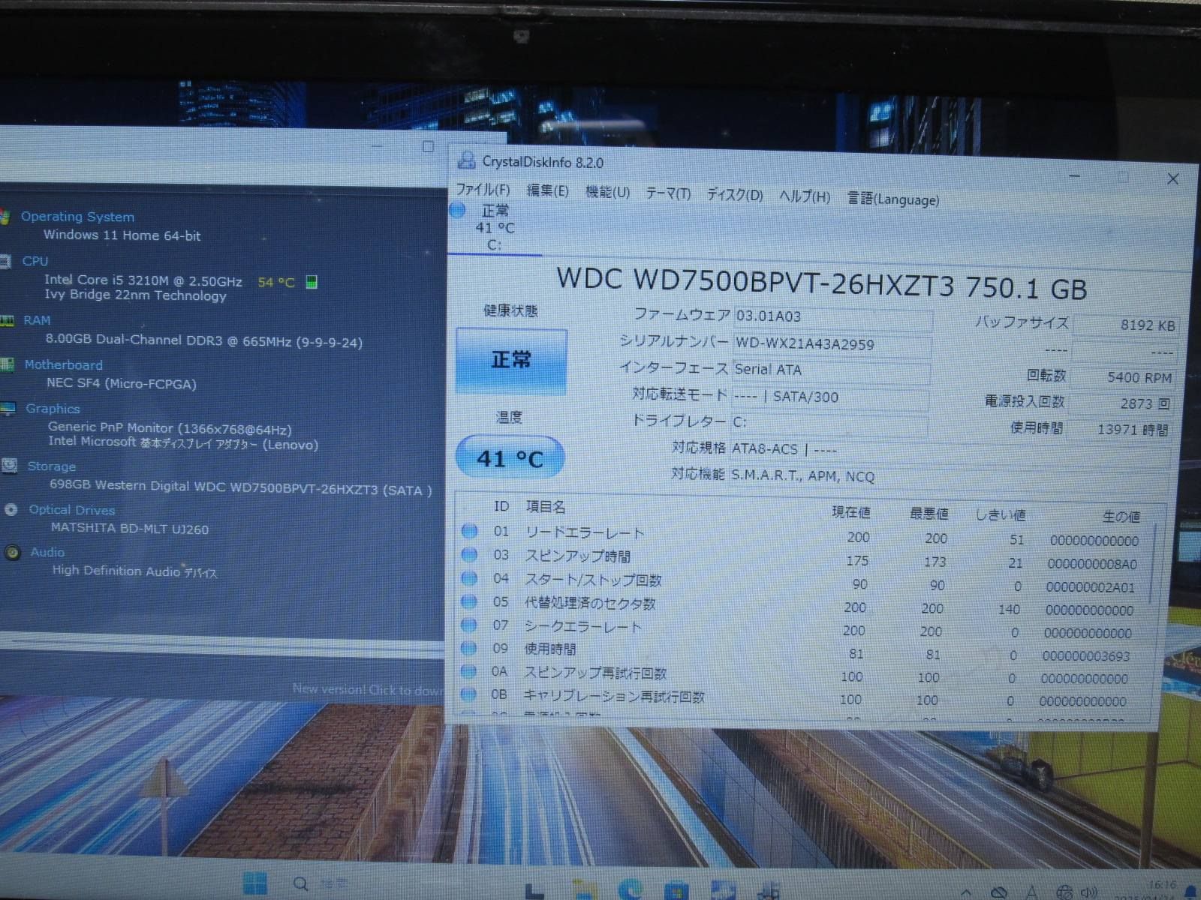Click the バッファサイズ value 8192 KB

(x=1126, y=325)
